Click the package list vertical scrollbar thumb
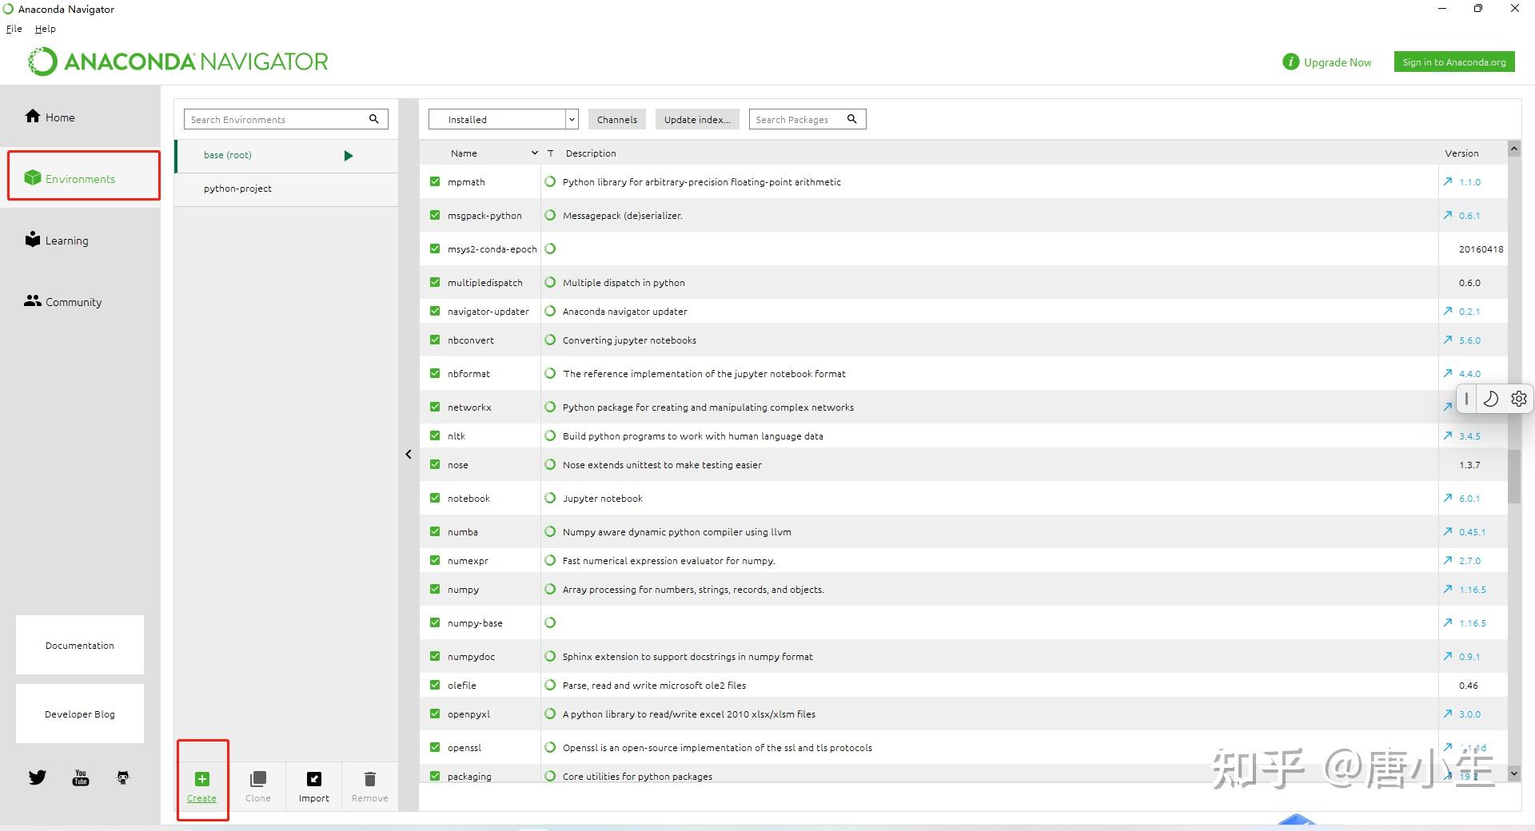Image resolution: width=1535 pixels, height=831 pixels. 1514,477
